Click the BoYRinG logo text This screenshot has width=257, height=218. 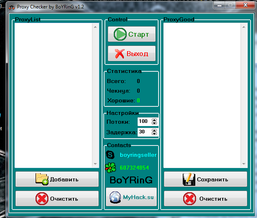point(131,180)
